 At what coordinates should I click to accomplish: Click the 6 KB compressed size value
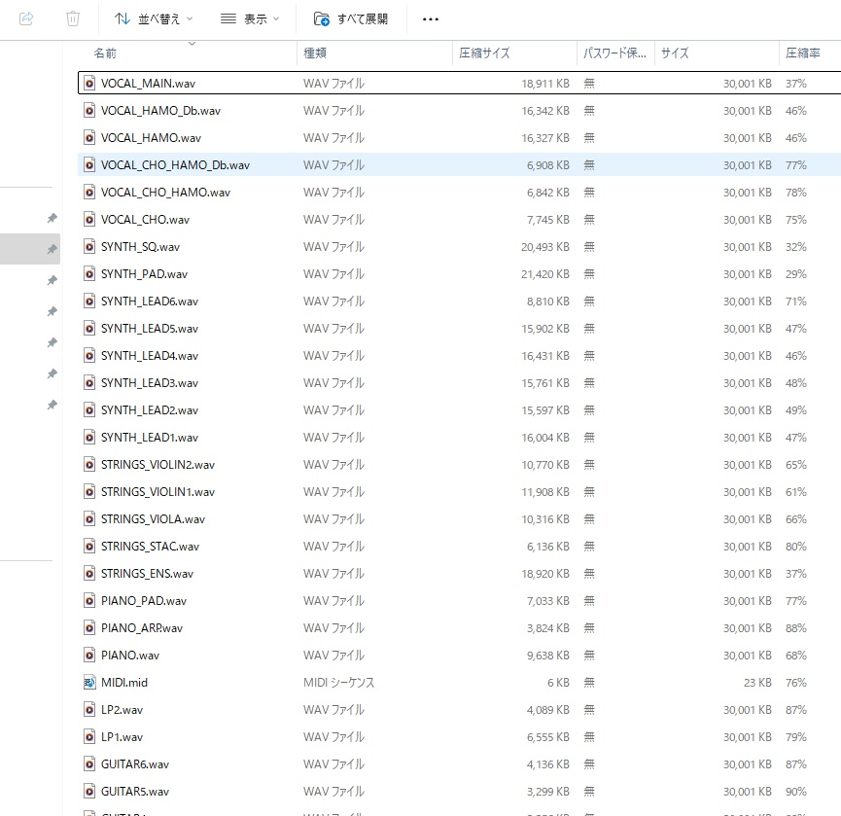click(558, 683)
